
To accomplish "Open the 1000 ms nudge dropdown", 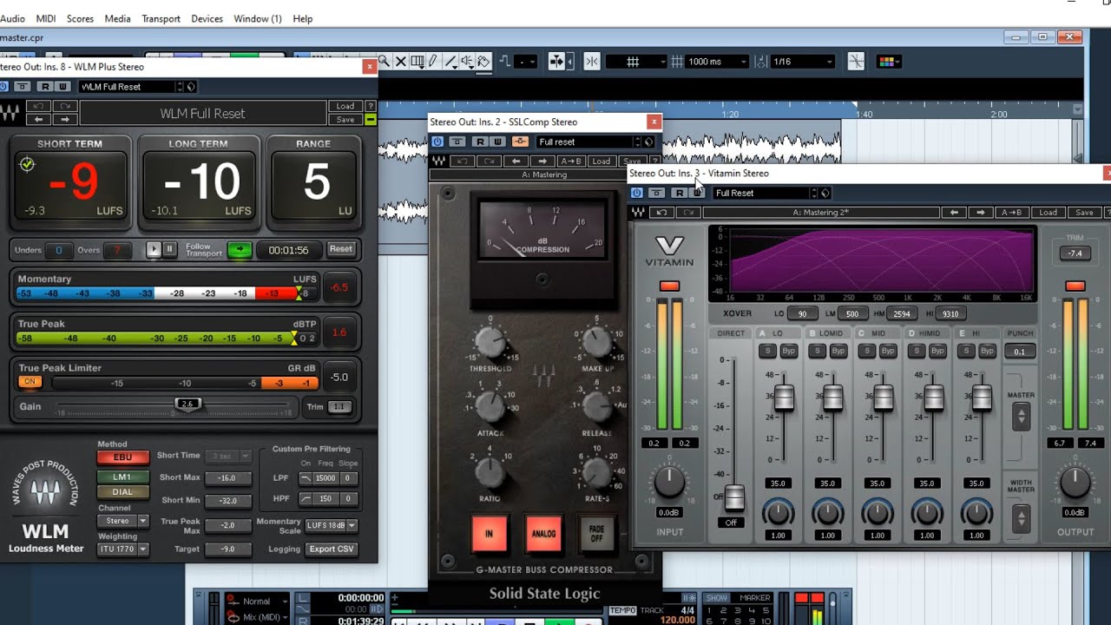I will coord(717,62).
